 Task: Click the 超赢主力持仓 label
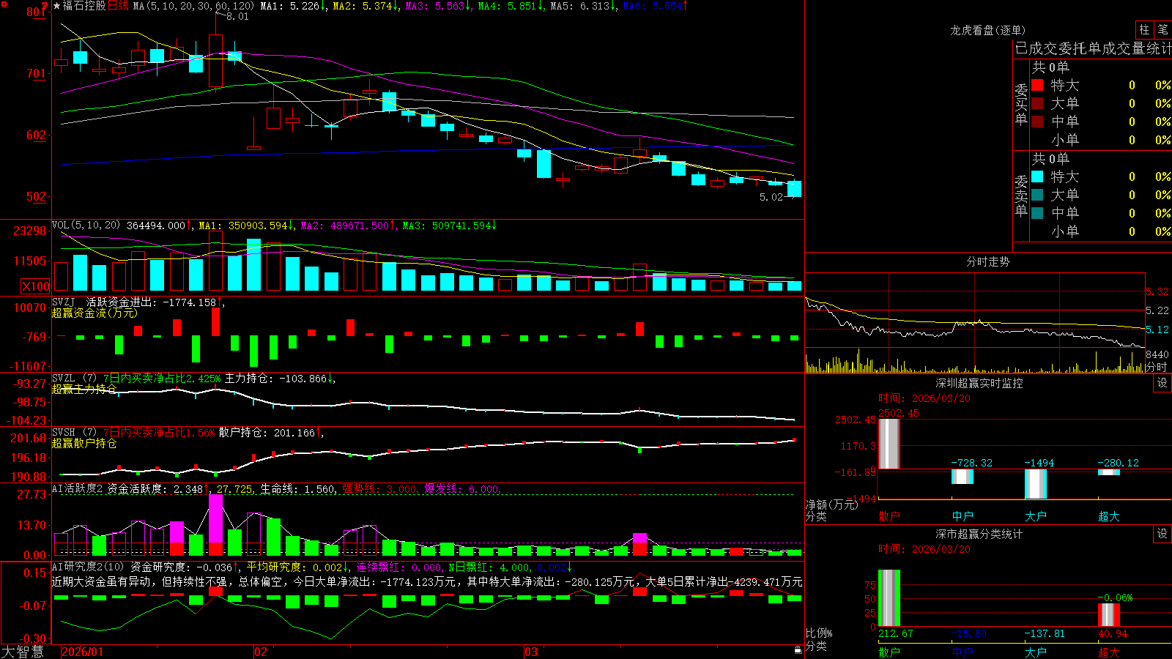point(84,389)
